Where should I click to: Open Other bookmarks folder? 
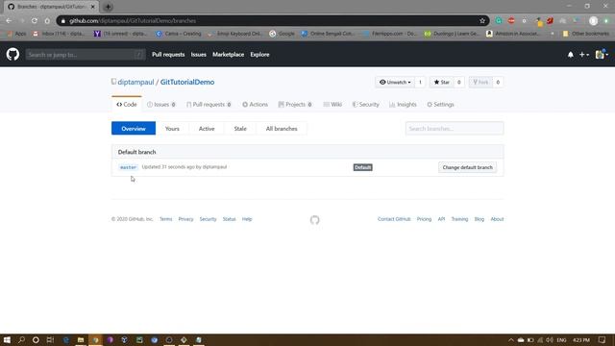click(x=586, y=34)
